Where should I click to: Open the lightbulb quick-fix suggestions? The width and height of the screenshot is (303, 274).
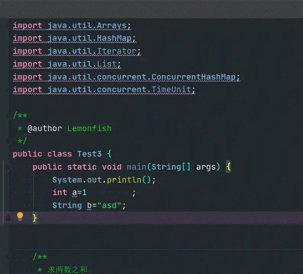tap(20, 216)
